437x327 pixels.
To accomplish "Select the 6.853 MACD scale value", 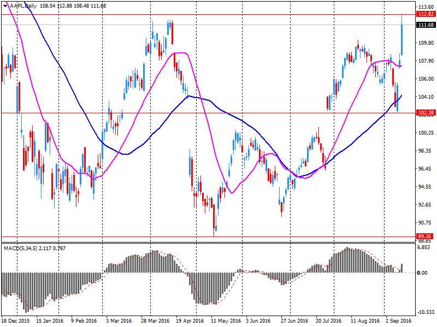I will pyautogui.click(x=424, y=247).
